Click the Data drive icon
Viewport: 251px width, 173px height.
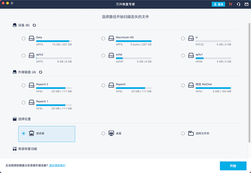click(32, 38)
